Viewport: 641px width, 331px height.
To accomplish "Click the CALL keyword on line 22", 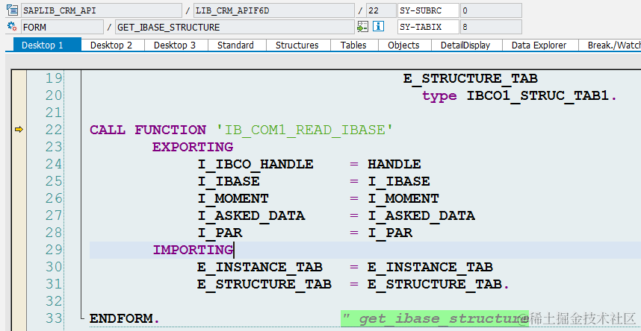I will click(x=108, y=130).
